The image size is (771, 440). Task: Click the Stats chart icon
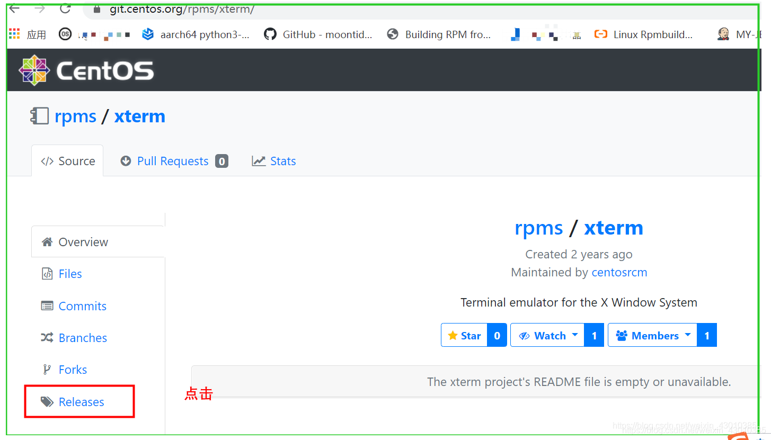[x=259, y=161]
